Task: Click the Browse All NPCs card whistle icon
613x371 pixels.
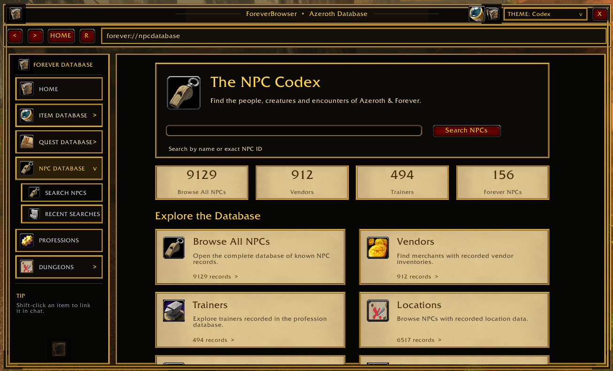Action: pyautogui.click(x=174, y=248)
